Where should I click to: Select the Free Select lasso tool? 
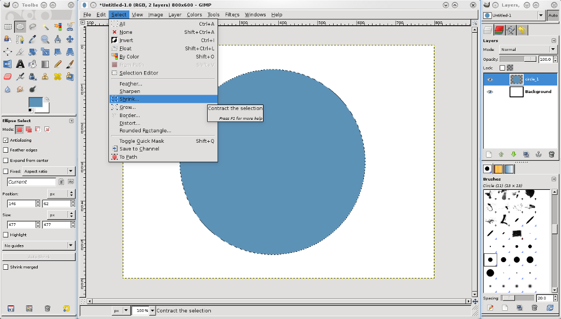tap(32, 27)
